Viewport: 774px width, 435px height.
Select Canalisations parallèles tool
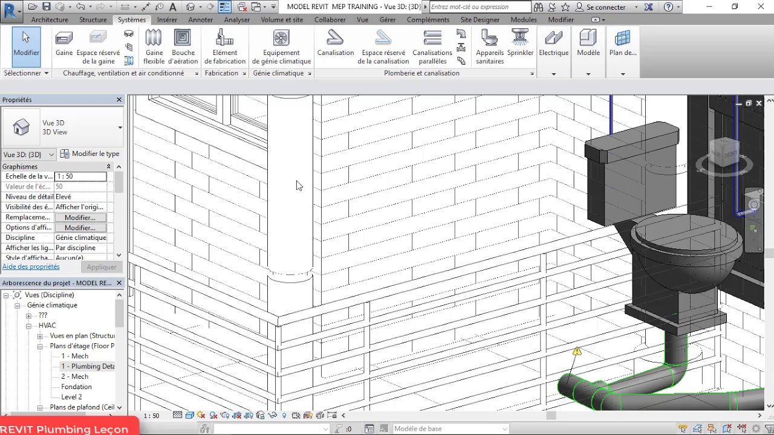[432, 47]
